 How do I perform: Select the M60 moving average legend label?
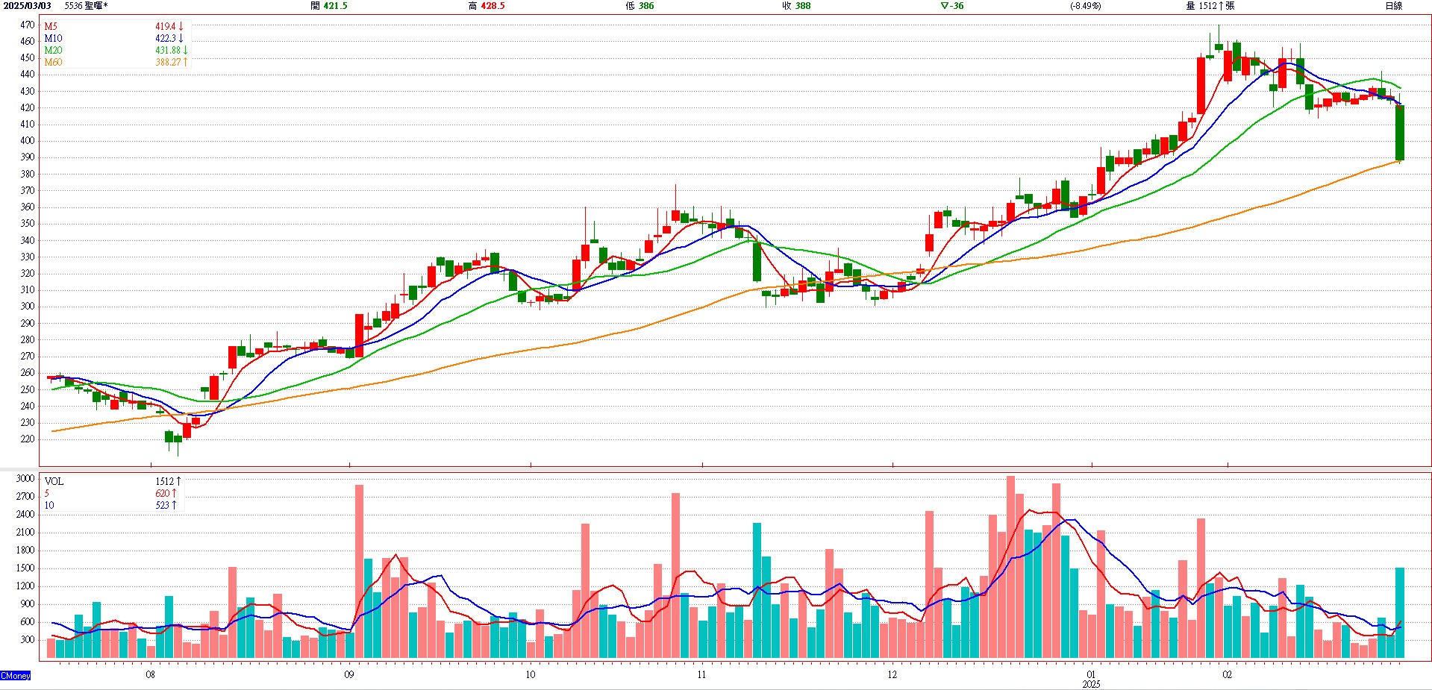click(x=53, y=62)
